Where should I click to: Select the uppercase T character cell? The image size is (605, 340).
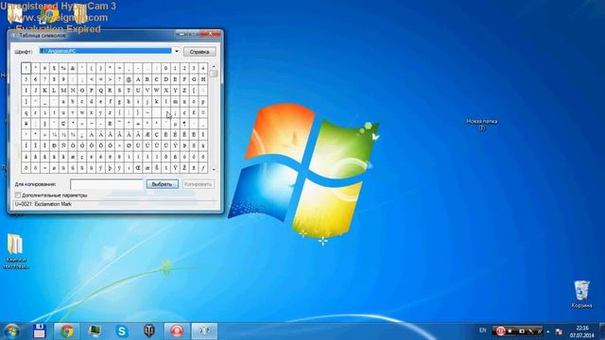(x=129, y=91)
